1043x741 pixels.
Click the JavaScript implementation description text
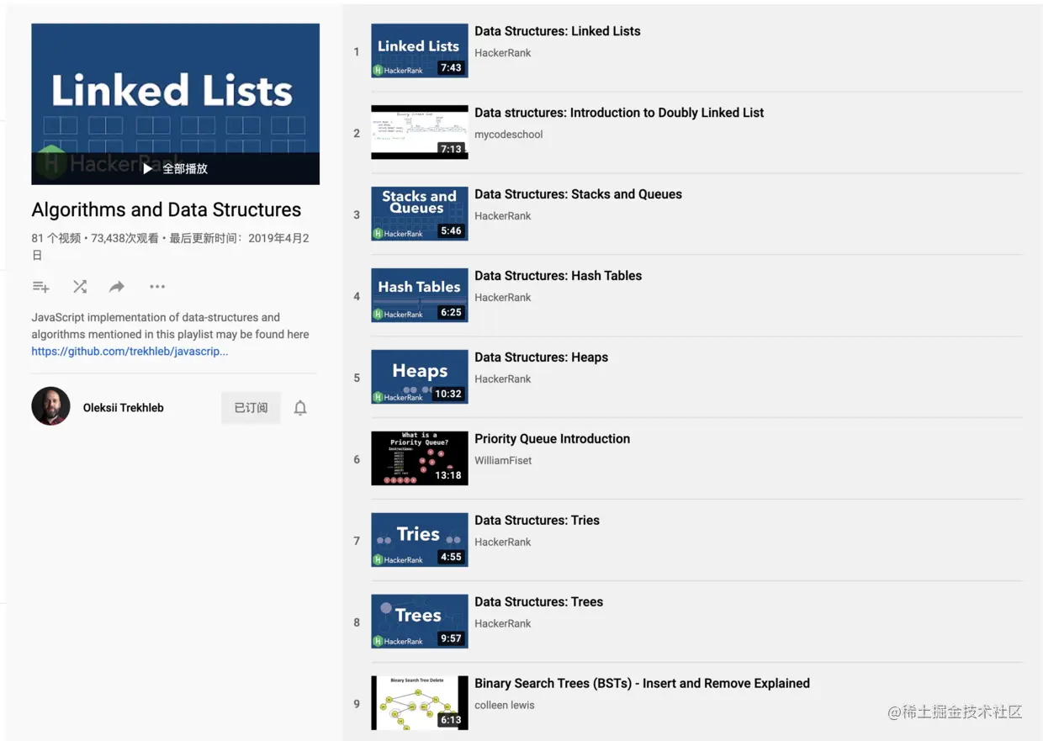tap(171, 326)
